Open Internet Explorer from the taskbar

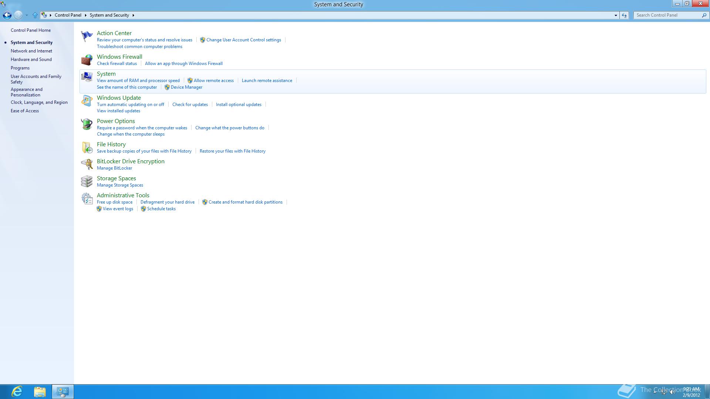[17, 392]
